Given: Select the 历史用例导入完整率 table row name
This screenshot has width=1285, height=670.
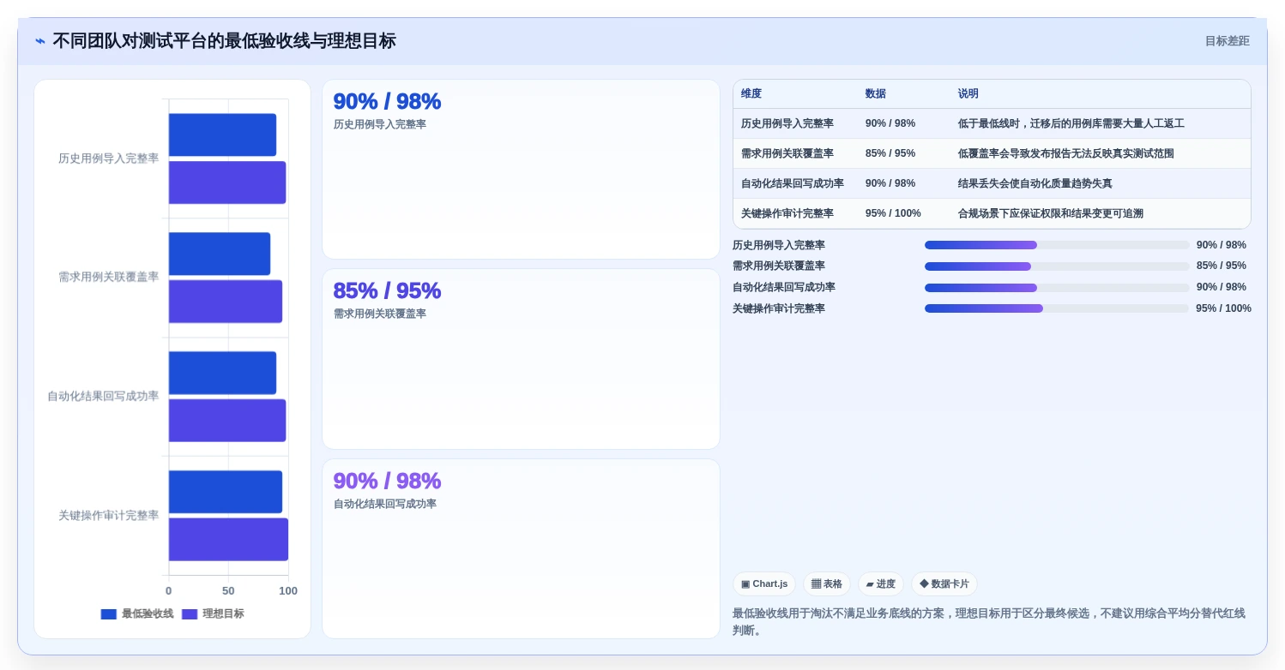Looking at the screenshot, I should [x=787, y=123].
